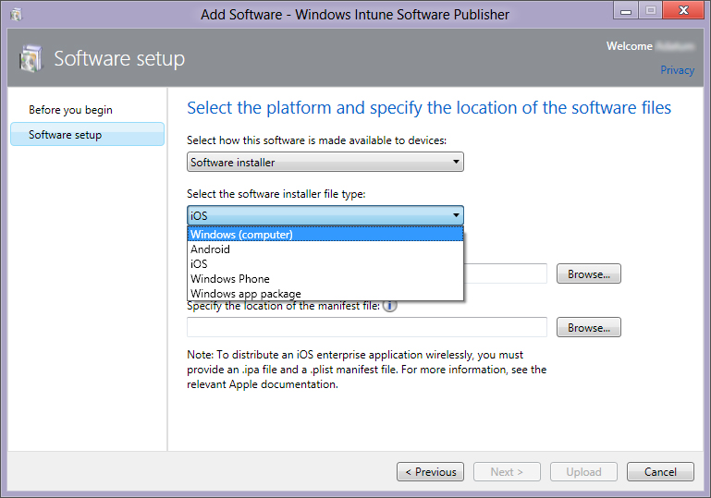Go to Before you begin step

[x=70, y=110]
